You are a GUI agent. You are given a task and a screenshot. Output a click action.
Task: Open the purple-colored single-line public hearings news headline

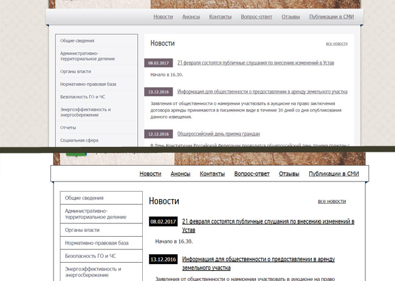pos(255,63)
